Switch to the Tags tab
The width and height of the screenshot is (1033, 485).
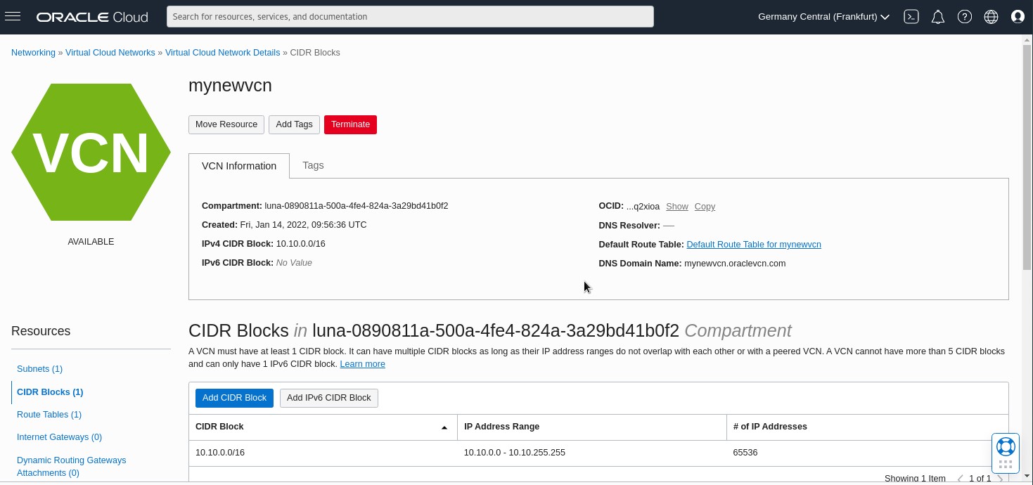[313, 165]
